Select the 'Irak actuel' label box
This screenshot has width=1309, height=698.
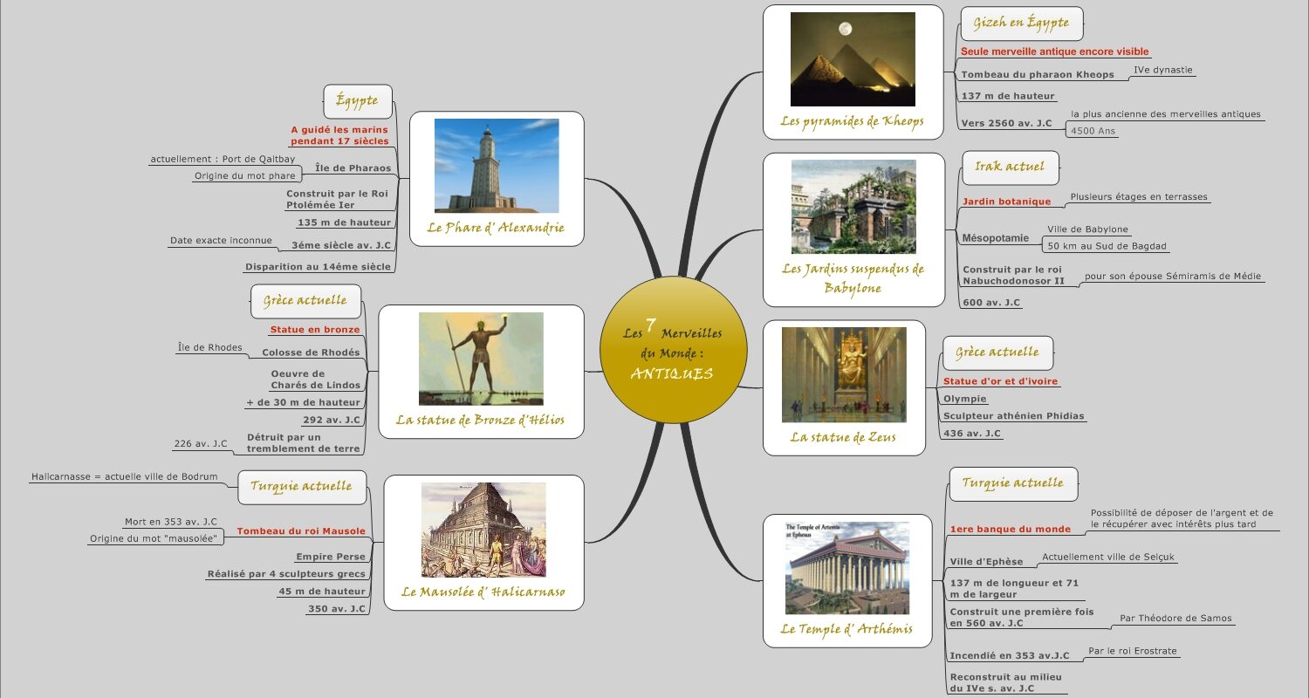1009,167
